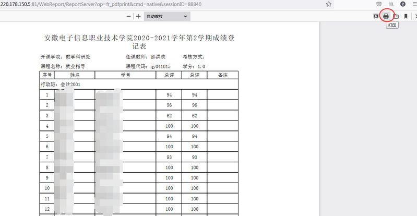Screen dimensions: 417x216
Task: Click the 备注 column header
Action: click(222, 75)
